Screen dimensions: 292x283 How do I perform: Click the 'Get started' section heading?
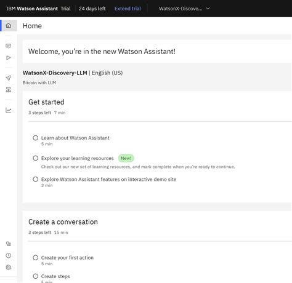click(x=46, y=102)
